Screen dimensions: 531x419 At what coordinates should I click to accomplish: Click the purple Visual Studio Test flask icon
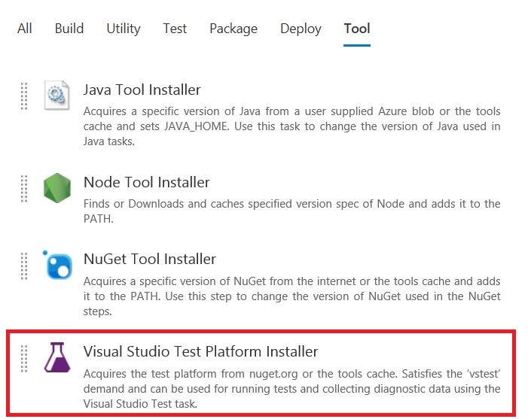57,357
